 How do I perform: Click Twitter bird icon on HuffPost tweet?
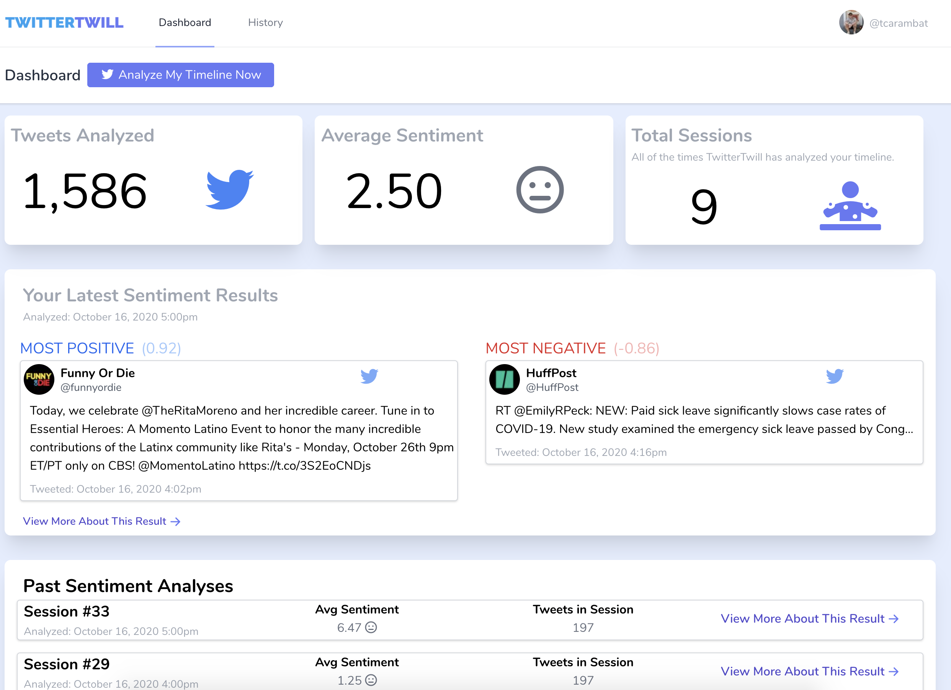[835, 376]
